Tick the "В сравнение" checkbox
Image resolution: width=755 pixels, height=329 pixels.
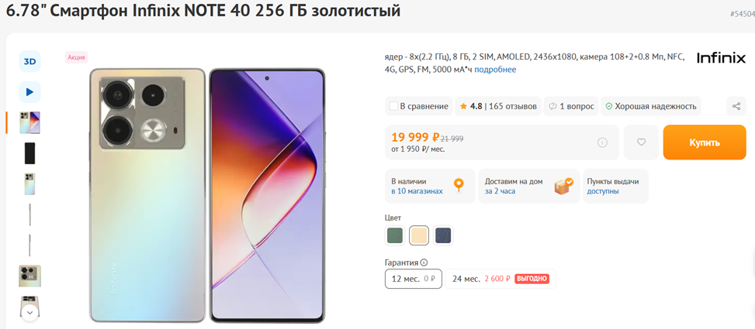coord(393,106)
